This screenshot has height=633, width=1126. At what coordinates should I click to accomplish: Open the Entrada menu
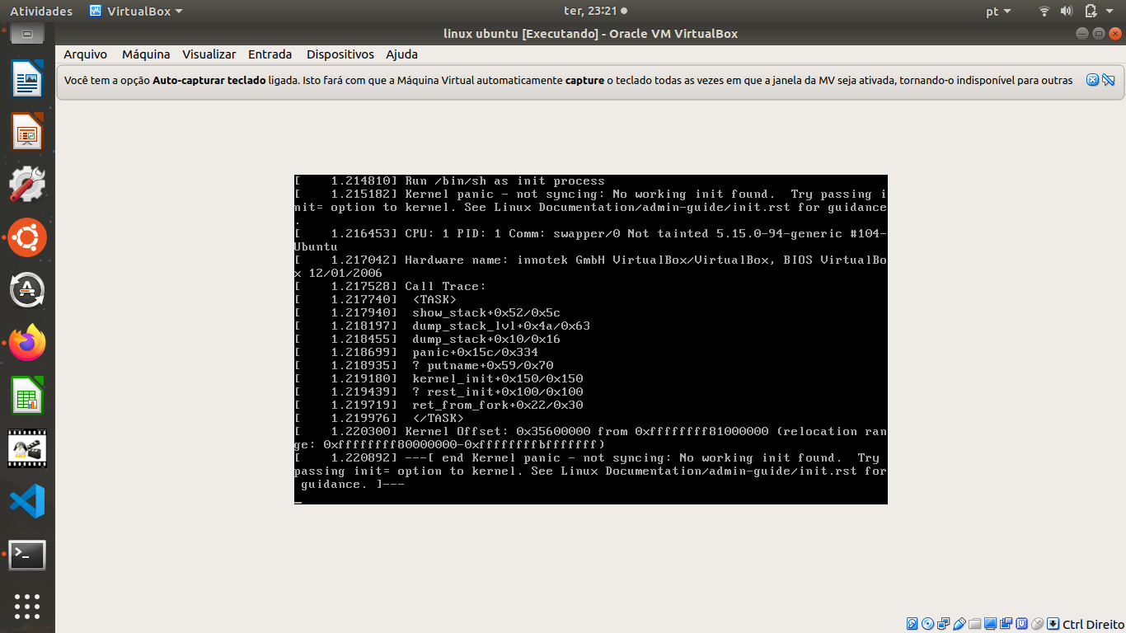point(270,54)
